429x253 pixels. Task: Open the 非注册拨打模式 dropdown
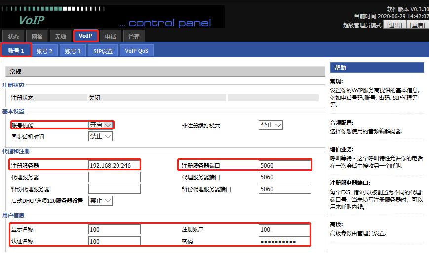[x=271, y=125]
